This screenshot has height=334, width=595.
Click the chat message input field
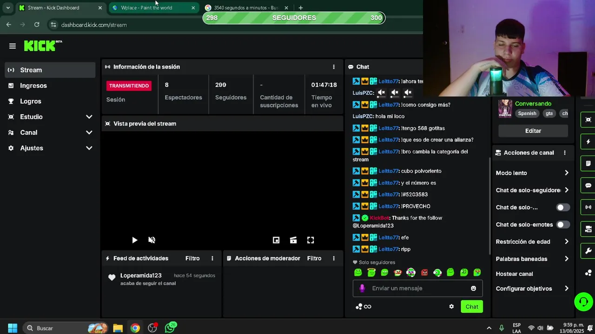click(417, 288)
